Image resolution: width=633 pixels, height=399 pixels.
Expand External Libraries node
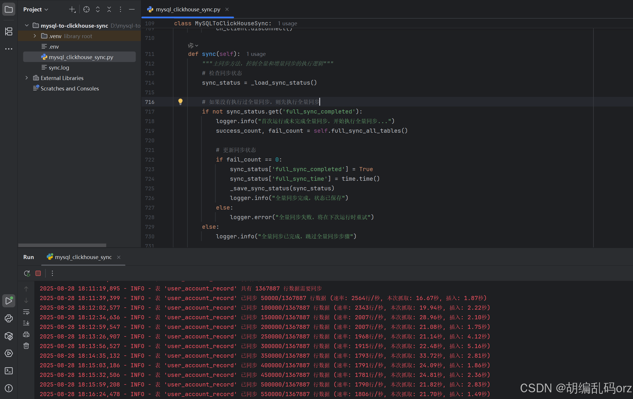tap(27, 78)
